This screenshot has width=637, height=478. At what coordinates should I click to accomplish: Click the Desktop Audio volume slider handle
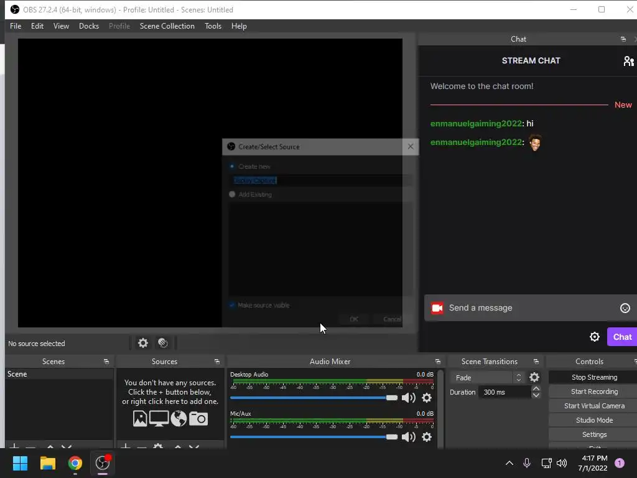[392, 398]
